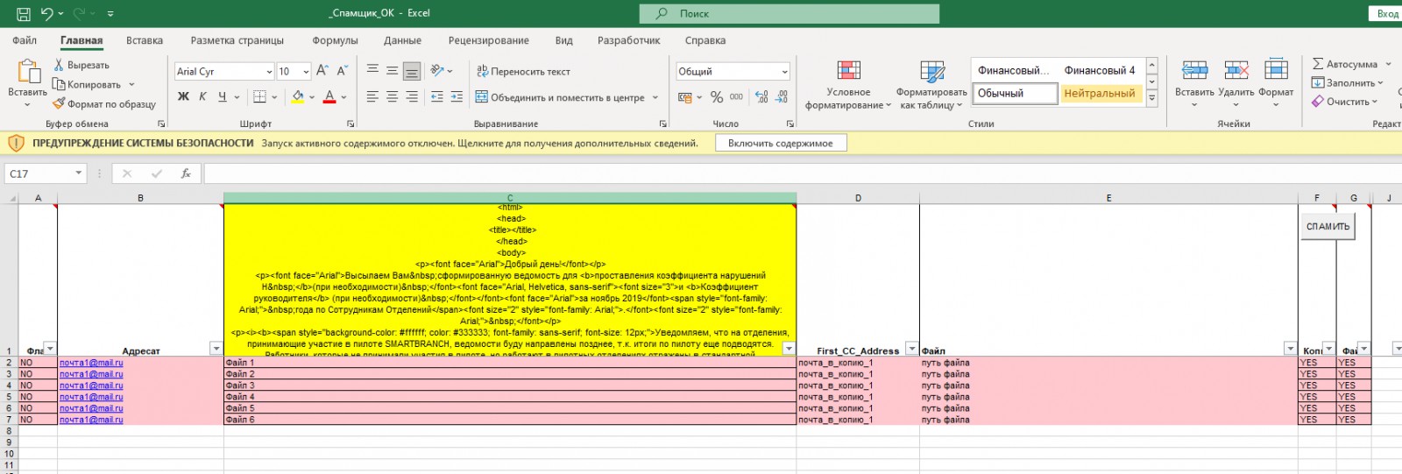Open the font name dropdown Arial Cyr

click(269, 72)
